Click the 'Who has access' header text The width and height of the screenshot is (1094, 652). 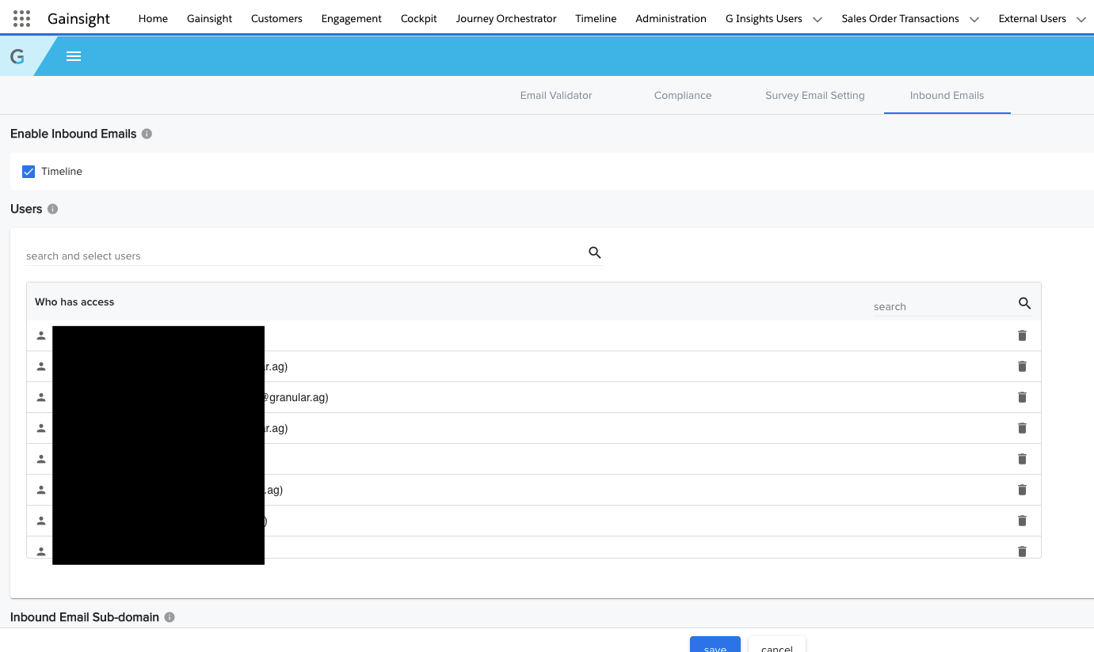[x=74, y=301]
